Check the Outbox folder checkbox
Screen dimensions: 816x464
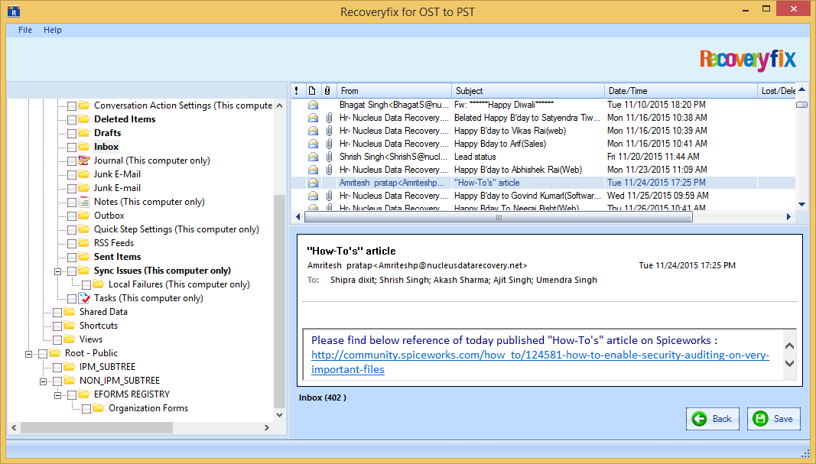(x=72, y=216)
